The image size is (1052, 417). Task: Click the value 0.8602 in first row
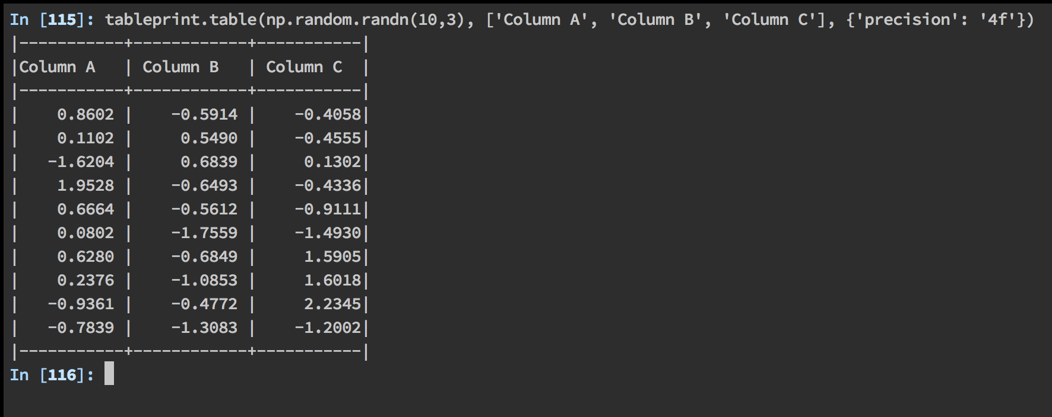[x=85, y=114]
